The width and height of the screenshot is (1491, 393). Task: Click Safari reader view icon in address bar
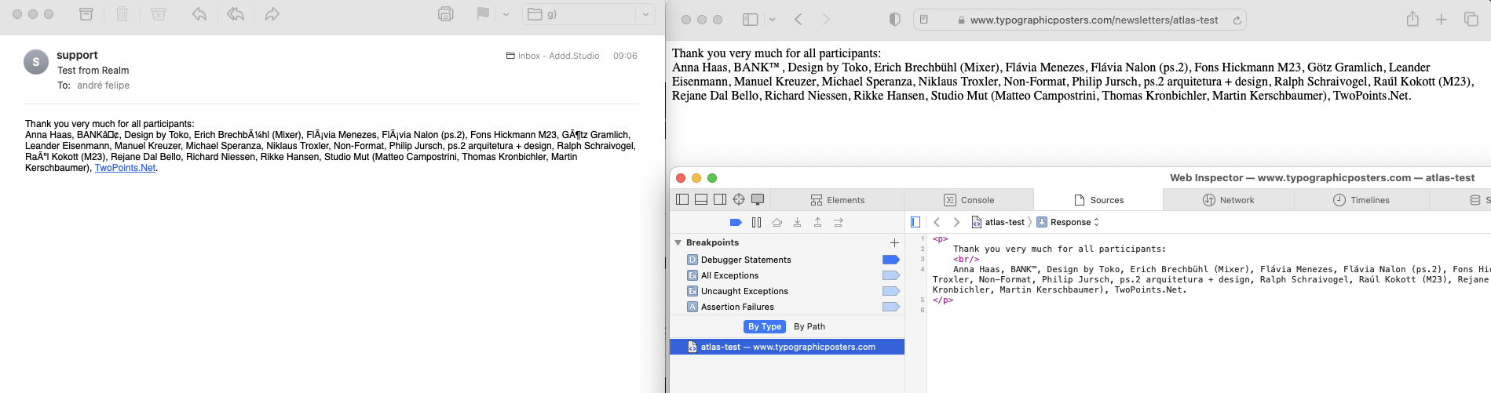coord(924,20)
